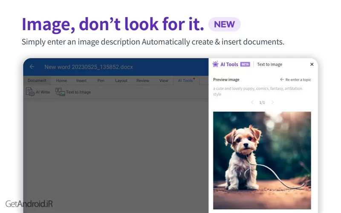Click the back arrow beside the file name
The image size is (341, 213).
32,67
